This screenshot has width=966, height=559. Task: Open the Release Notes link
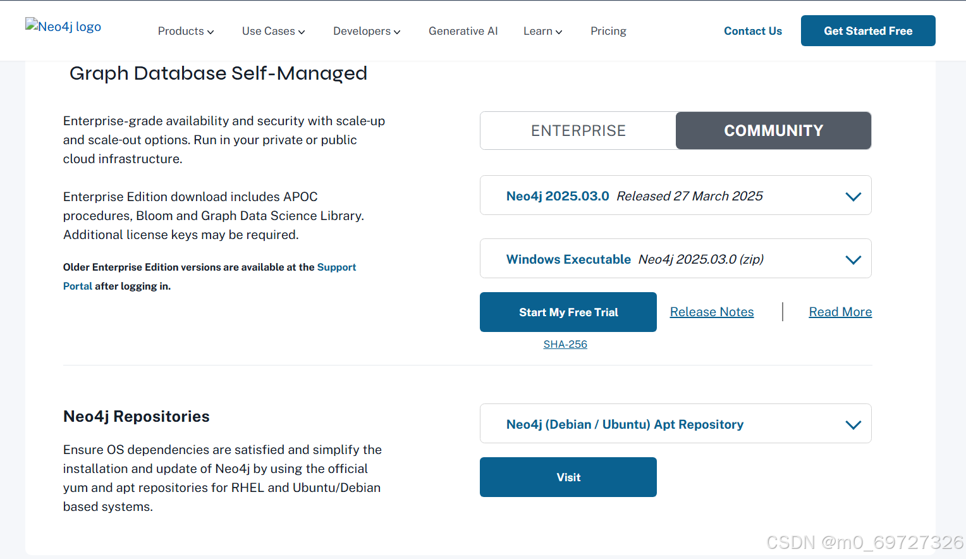pos(711,312)
